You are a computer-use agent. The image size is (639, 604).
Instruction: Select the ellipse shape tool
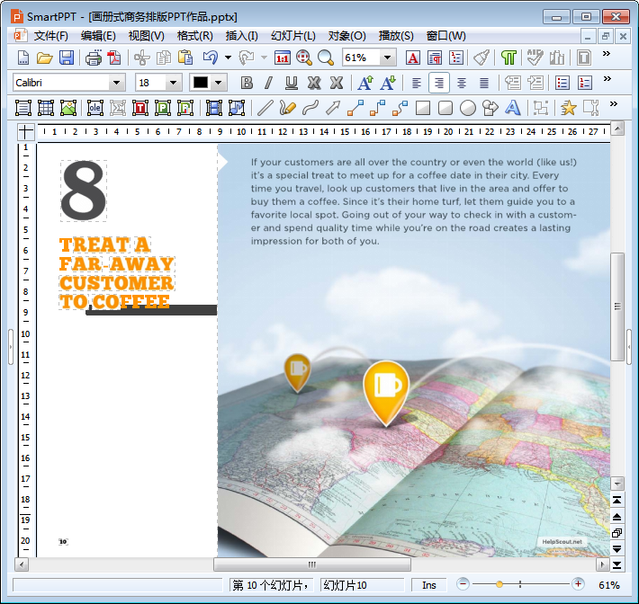(468, 108)
